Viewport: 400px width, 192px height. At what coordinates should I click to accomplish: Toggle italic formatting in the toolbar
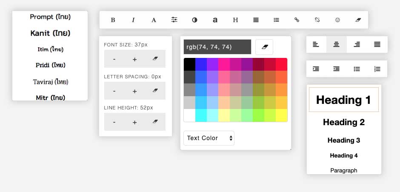(133, 20)
